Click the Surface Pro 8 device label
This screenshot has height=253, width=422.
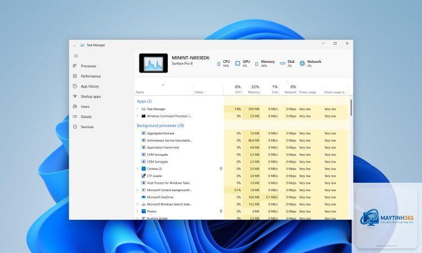182,64
